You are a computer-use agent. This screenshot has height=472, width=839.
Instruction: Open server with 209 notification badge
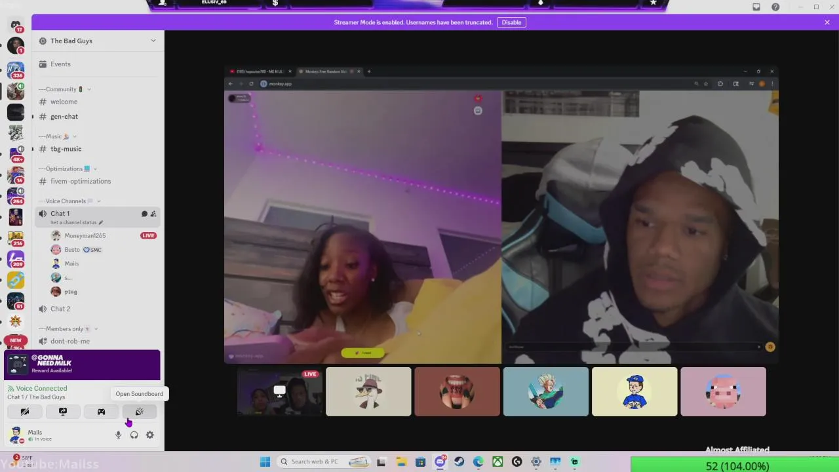point(16,258)
